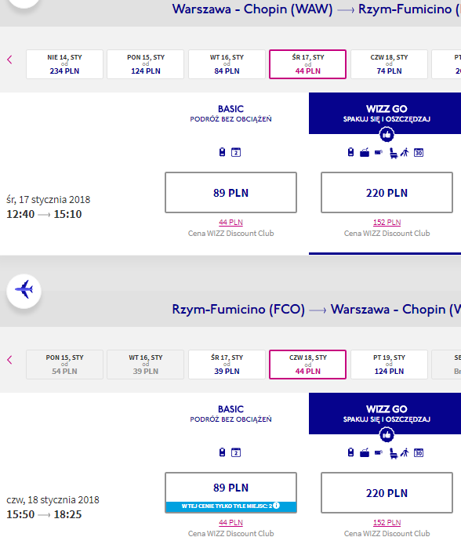
Task: Click return WIZZ GO seat selection icon
Action: 394,453
